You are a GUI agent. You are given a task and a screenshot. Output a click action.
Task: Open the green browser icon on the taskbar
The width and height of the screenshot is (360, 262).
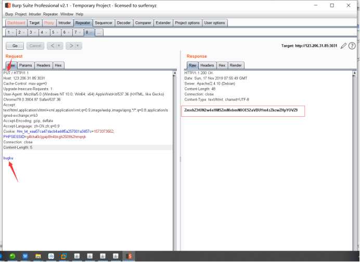tap(12, 256)
